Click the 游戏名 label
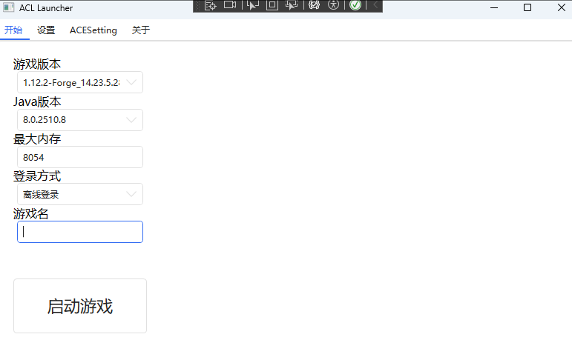 30,213
